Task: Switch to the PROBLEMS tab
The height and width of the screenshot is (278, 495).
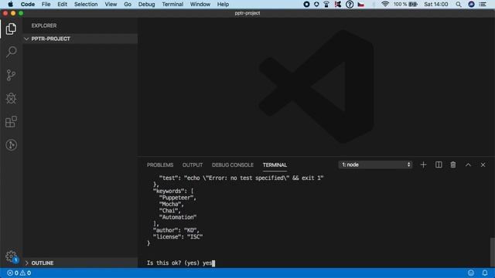Action: tap(160, 164)
